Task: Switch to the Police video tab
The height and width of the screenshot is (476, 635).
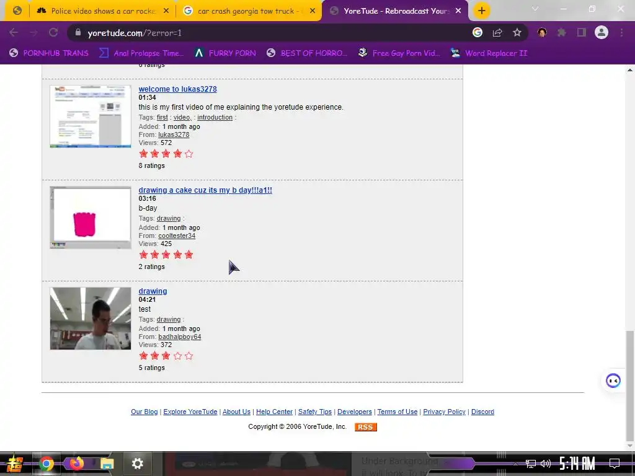Action: 102,11
